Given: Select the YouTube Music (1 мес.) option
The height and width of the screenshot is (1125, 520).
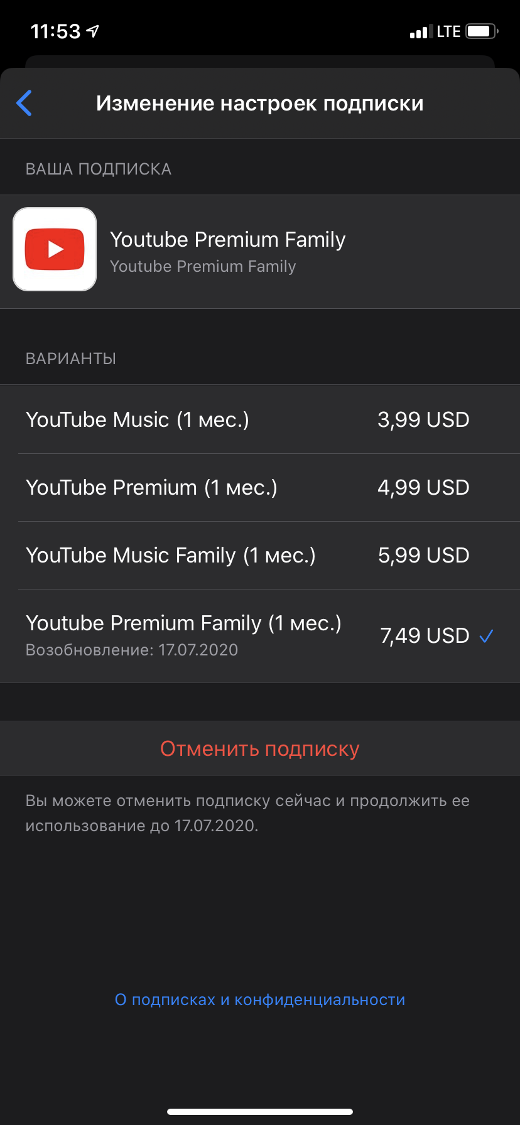Looking at the screenshot, I should click(x=138, y=419).
